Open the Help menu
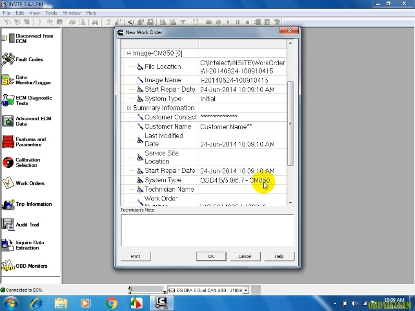Viewport: 415px width, 311px height. tap(91, 13)
